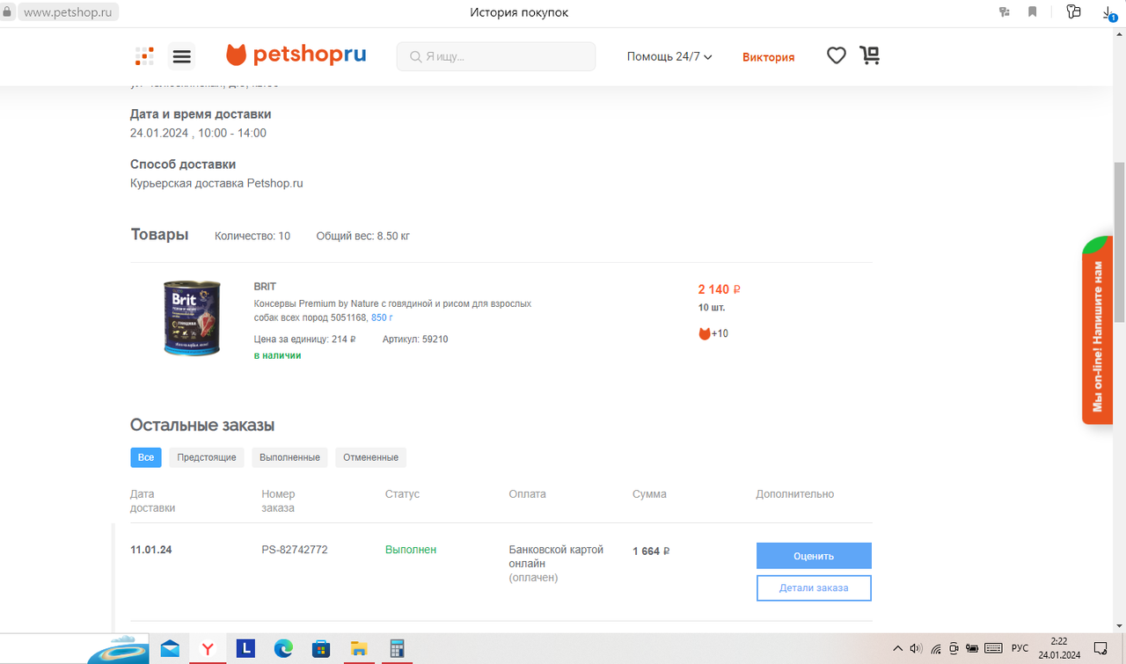Click the BRIT brand name link
The height and width of the screenshot is (664, 1126).
(x=265, y=287)
